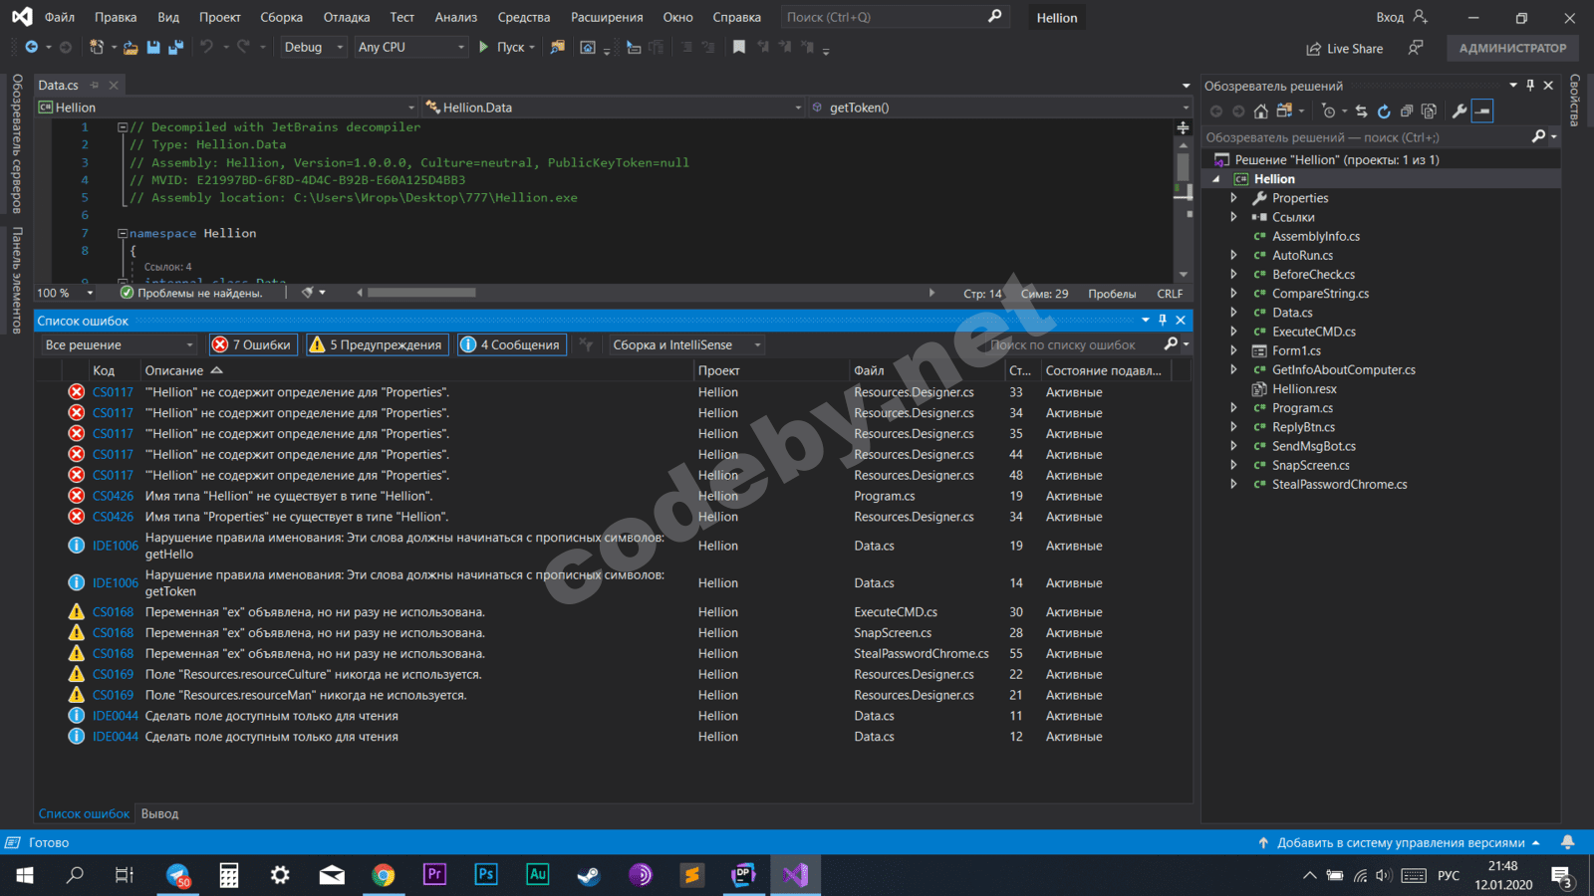
Task: Open the Сборка и IntelliSense dropdown
Action: [x=686, y=344]
